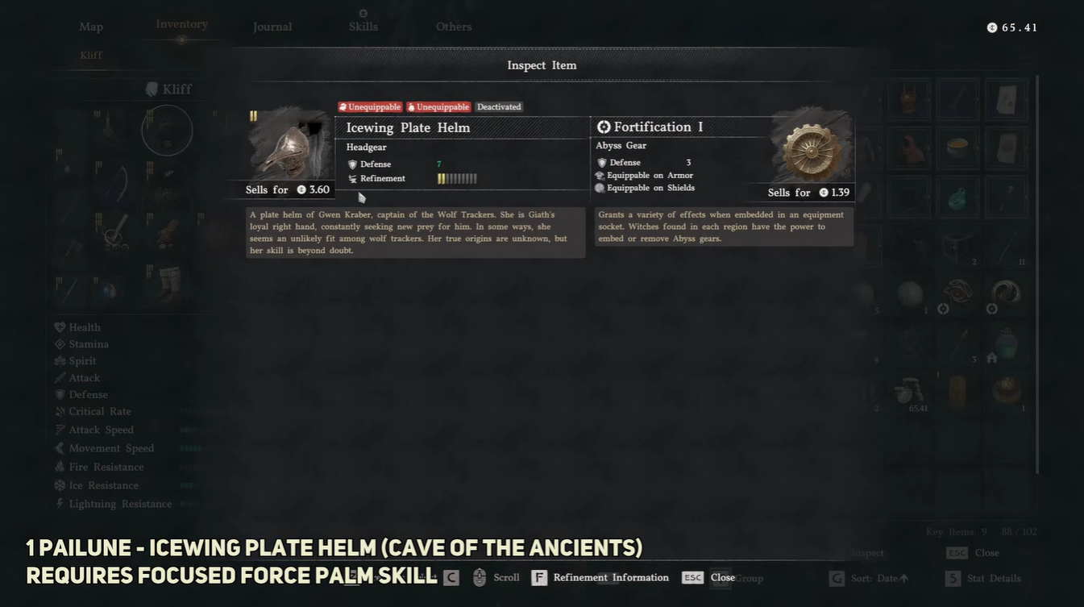The image size is (1084, 607).
Task: Open the Skills tab
Action: [x=363, y=27]
